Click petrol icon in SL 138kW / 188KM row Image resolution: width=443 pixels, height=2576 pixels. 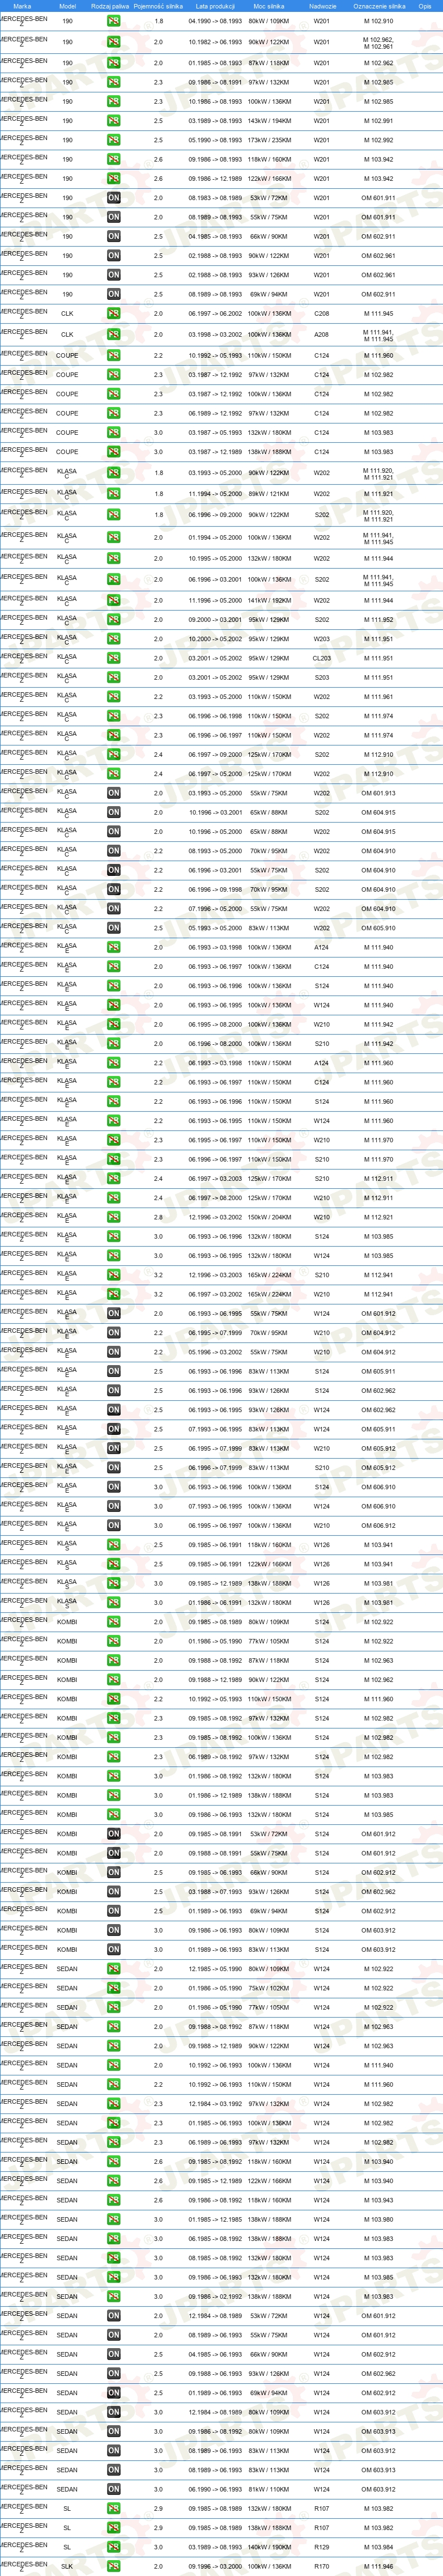(x=114, y=2528)
